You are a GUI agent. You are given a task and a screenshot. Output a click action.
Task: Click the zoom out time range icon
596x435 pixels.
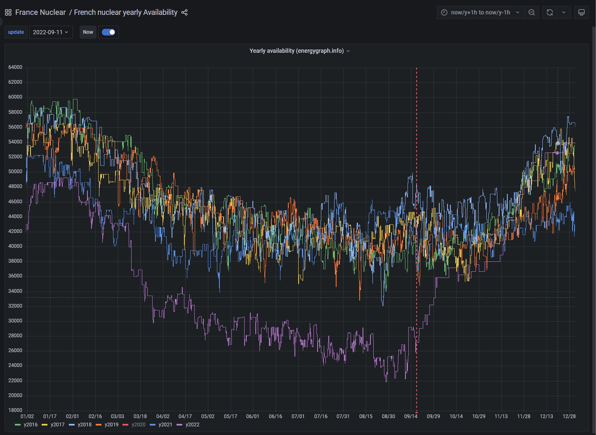pyautogui.click(x=532, y=12)
